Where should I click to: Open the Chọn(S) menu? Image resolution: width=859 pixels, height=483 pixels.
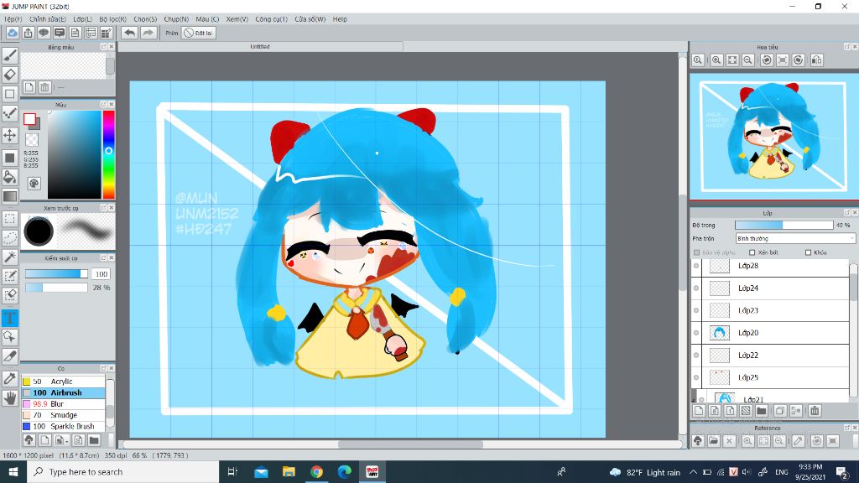pos(145,19)
